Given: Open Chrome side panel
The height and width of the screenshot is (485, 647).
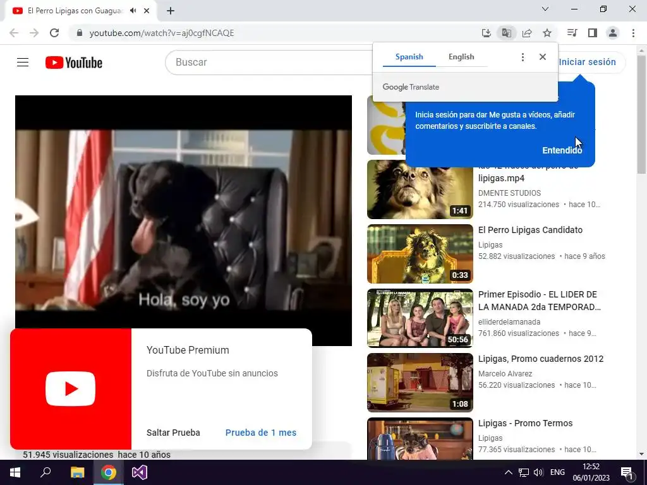Looking at the screenshot, I should coord(593,33).
